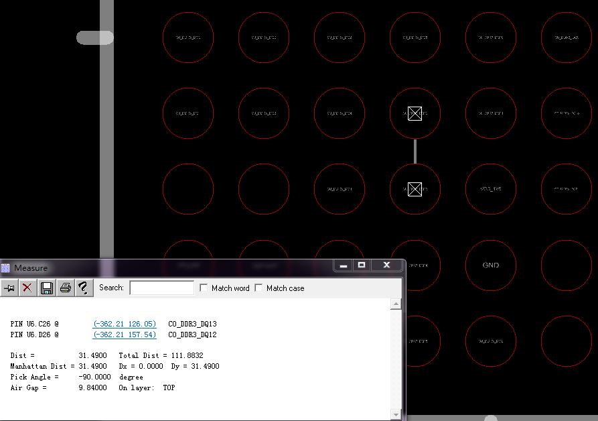Click the scrollbar up arrow in Measure window
Viewport: 598px width, 421px height.
coord(396,304)
